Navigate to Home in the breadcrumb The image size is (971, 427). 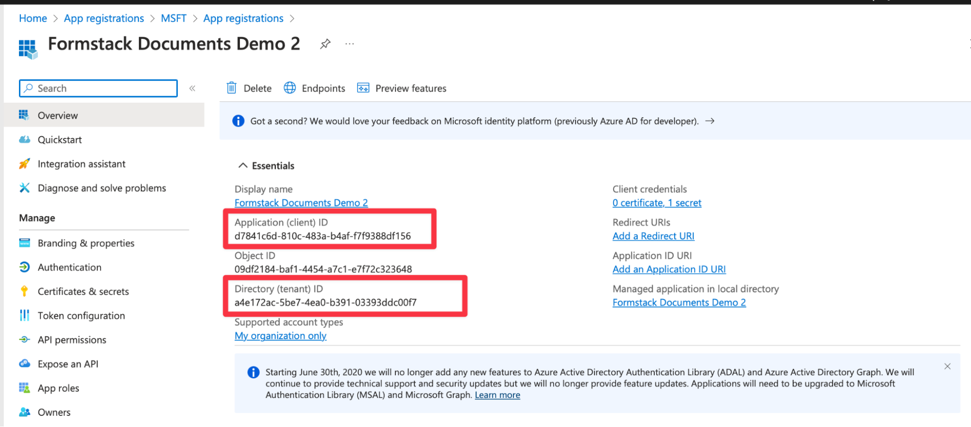pyautogui.click(x=33, y=18)
